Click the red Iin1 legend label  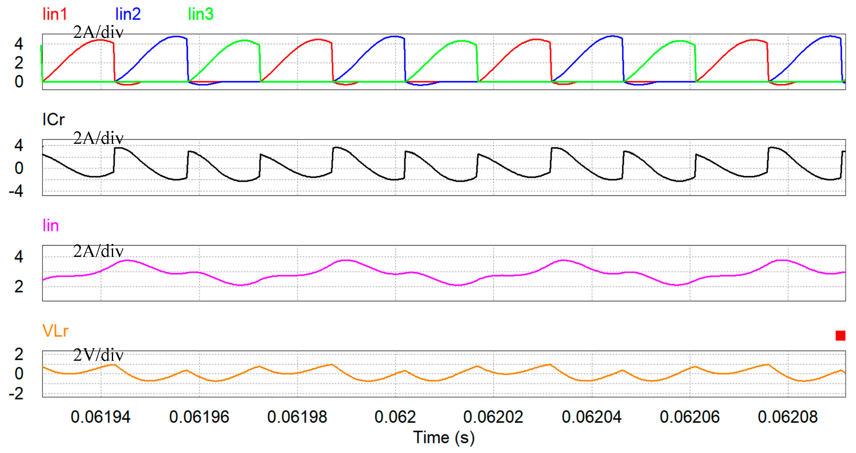[54, 15]
